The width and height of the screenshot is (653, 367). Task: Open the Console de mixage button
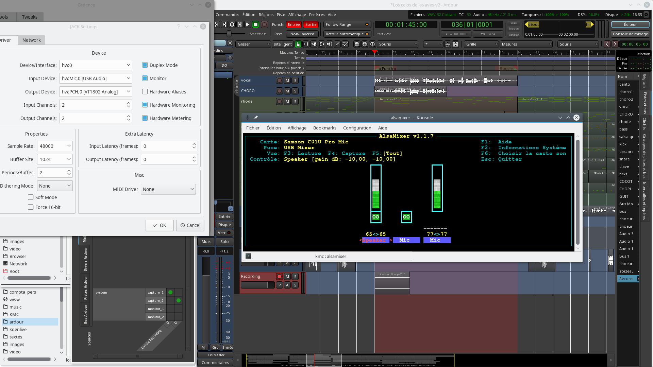630,34
